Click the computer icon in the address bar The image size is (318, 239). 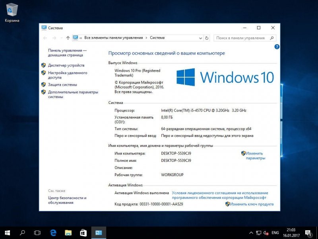point(76,38)
